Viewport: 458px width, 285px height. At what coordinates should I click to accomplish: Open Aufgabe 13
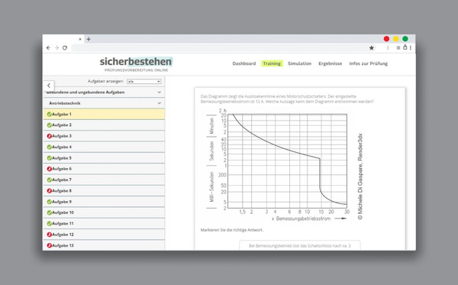[x=104, y=245]
